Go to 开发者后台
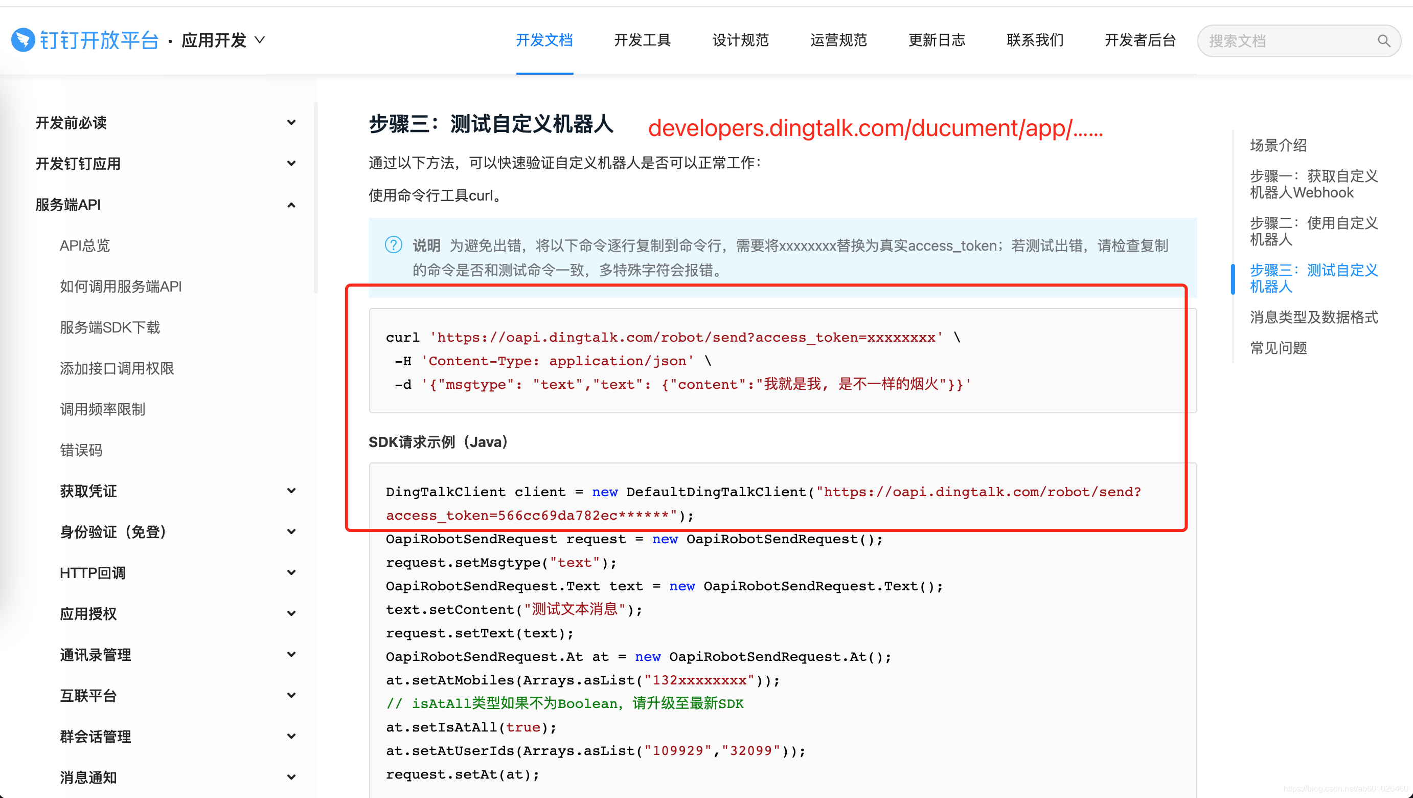 pyautogui.click(x=1140, y=40)
